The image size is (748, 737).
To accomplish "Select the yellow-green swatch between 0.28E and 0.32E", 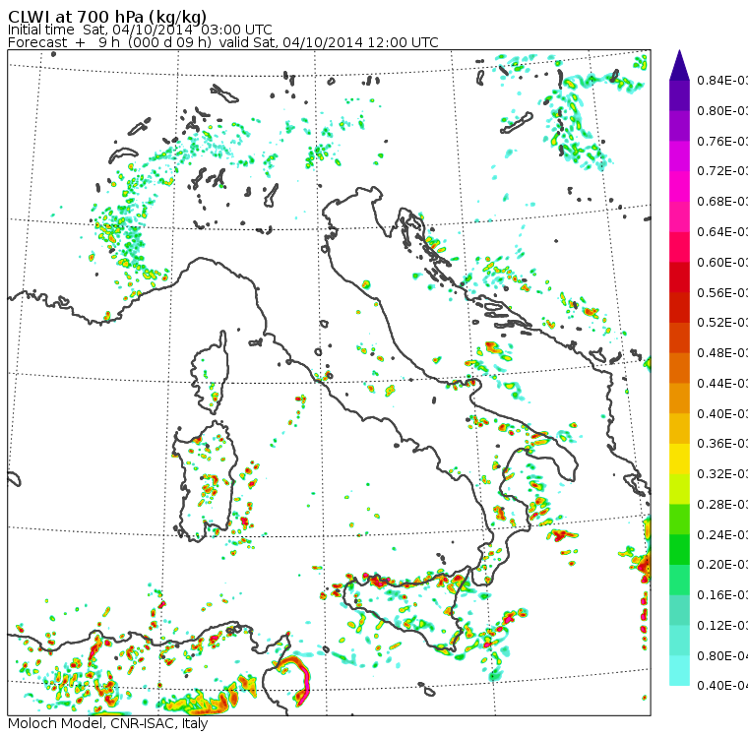I will pyautogui.click(x=679, y=489).
